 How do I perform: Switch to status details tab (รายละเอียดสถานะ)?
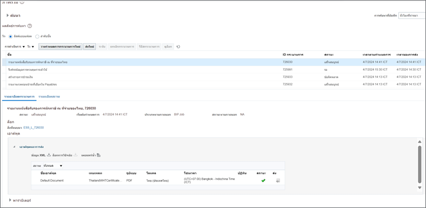pyautogui.click(x=49, y=96)
